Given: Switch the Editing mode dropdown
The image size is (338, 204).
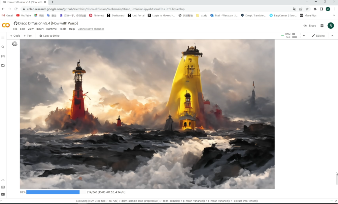Looking at the screenshot, I should pyautogui.click(x=318, y=36).
